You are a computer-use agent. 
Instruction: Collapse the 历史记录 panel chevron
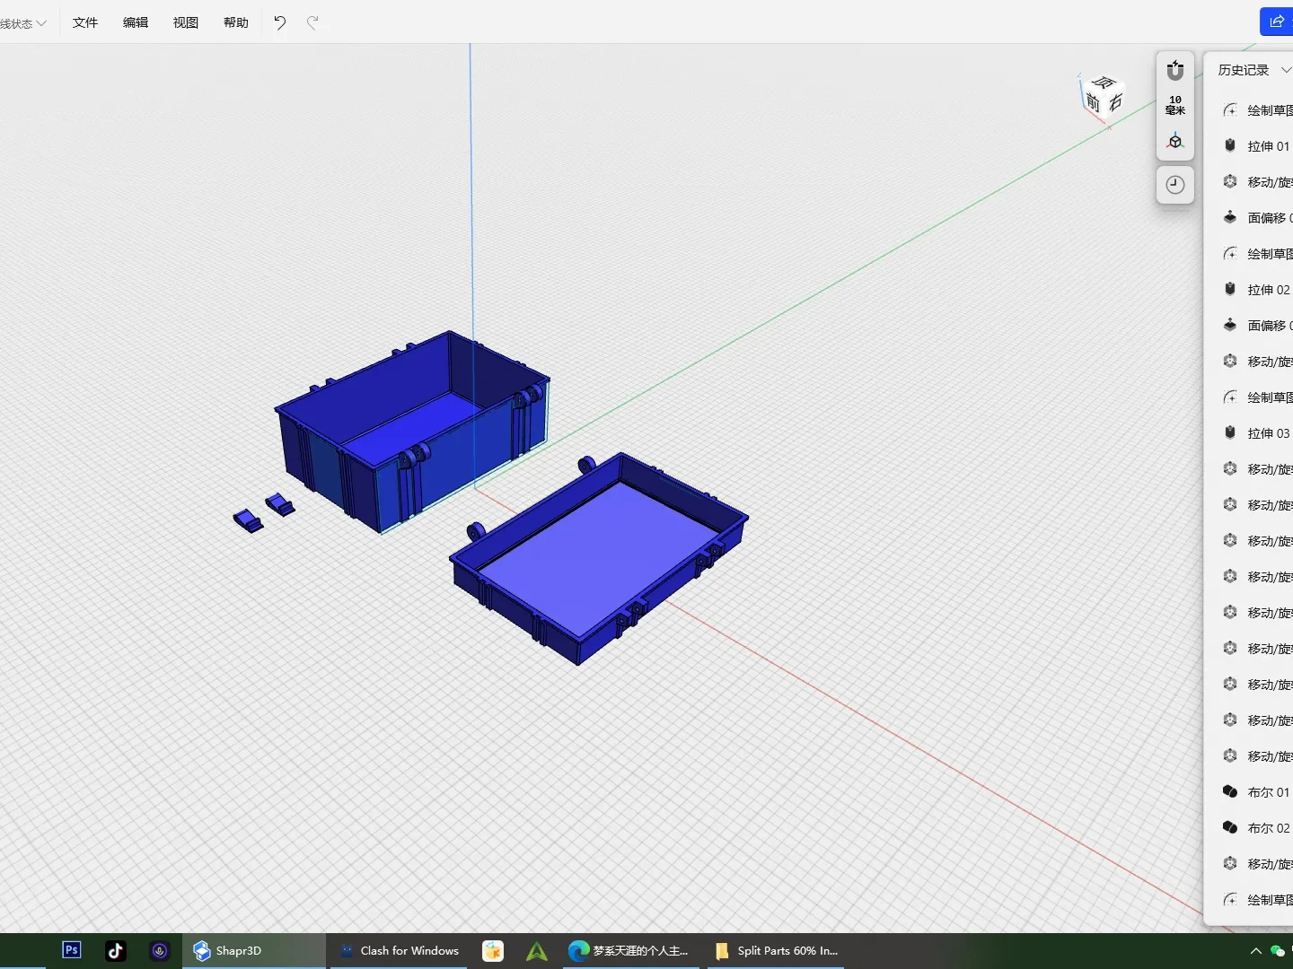[1285, 70]
